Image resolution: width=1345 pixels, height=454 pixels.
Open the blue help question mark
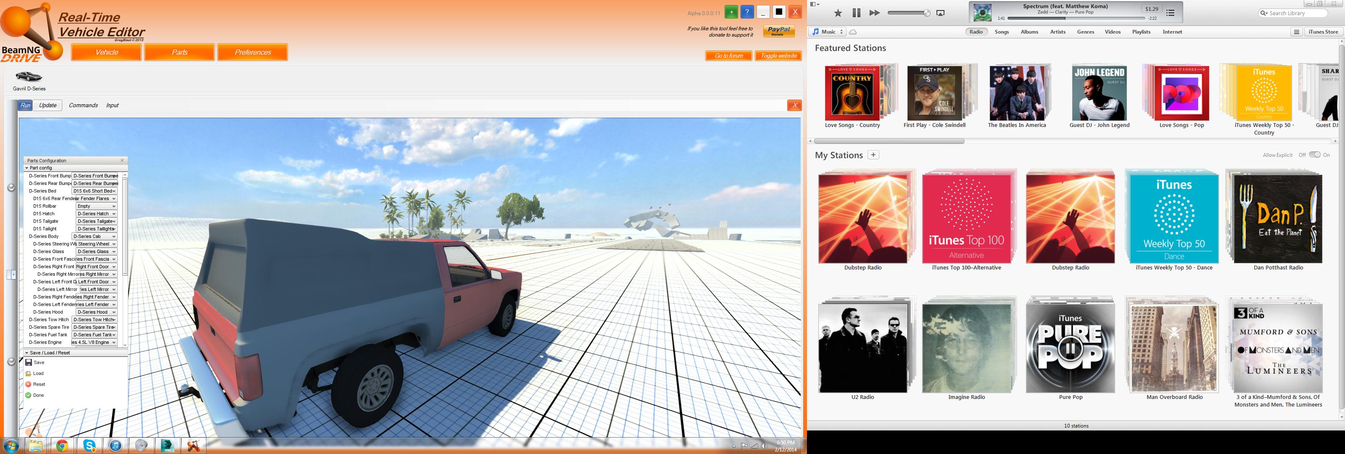(747, 12)
